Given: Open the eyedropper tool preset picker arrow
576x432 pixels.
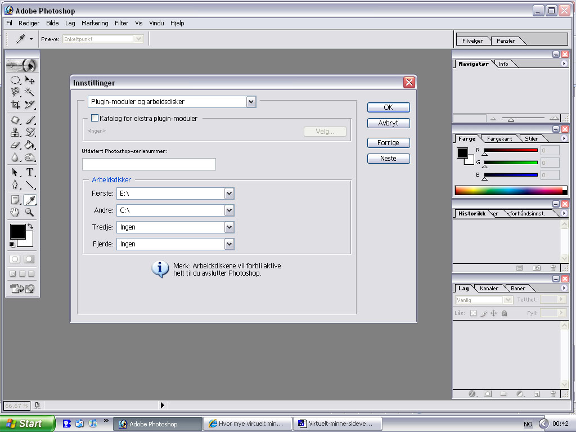Looking at the screenshot, I should click(31, 39).
